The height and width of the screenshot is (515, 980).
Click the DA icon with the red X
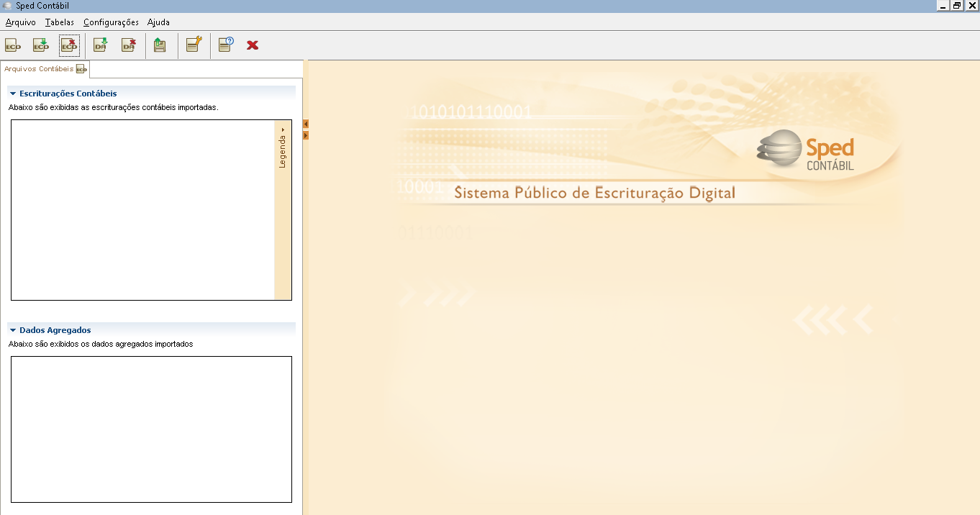coord(129,45)
